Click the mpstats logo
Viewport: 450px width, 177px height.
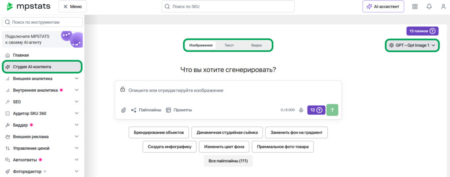click(x=29, y=6)
